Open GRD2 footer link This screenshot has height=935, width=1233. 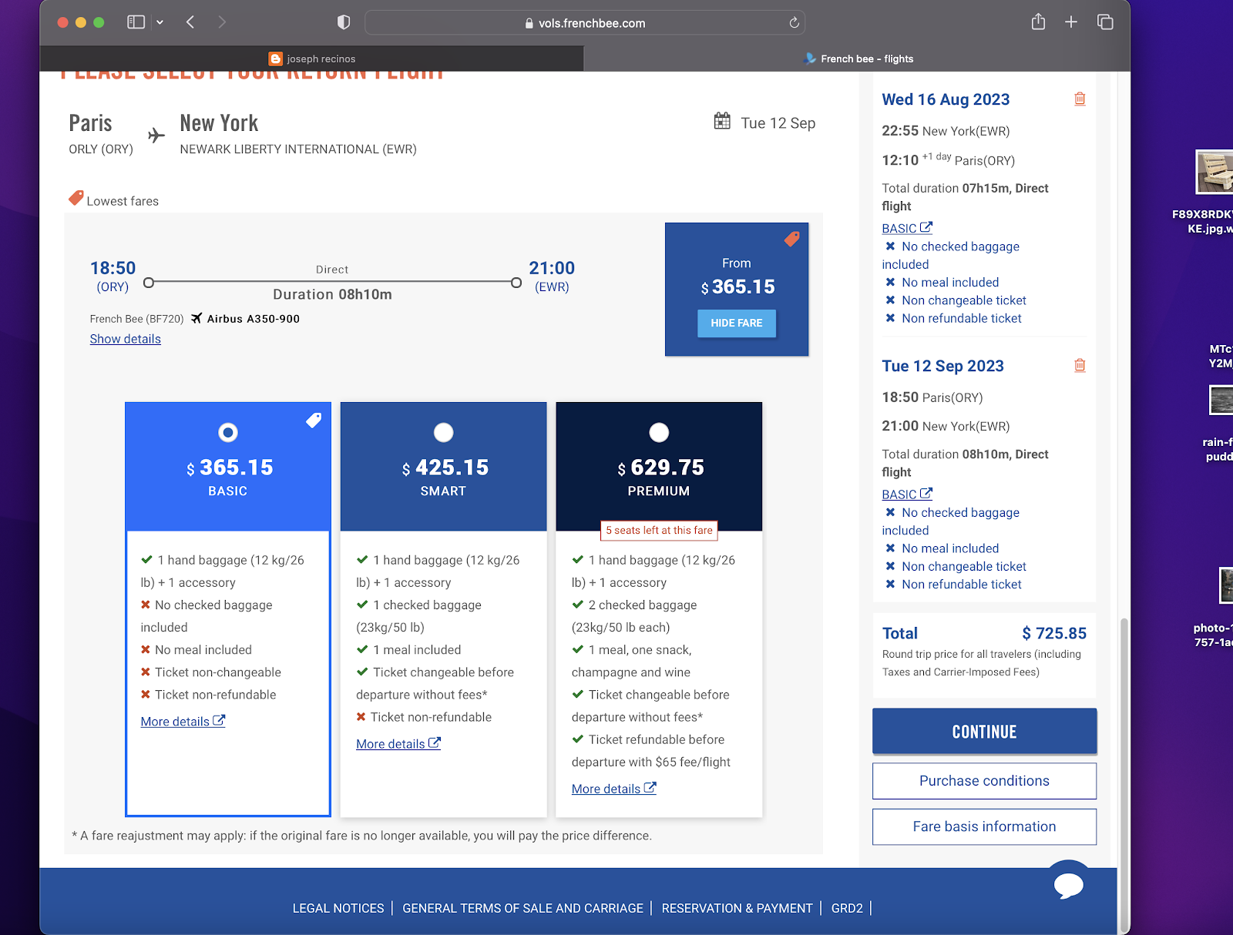847,908
